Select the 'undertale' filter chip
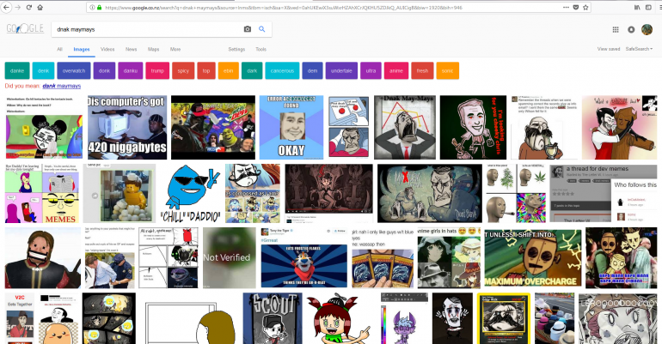The height and width of the screenshot is (344, 662). coord(341,70)
